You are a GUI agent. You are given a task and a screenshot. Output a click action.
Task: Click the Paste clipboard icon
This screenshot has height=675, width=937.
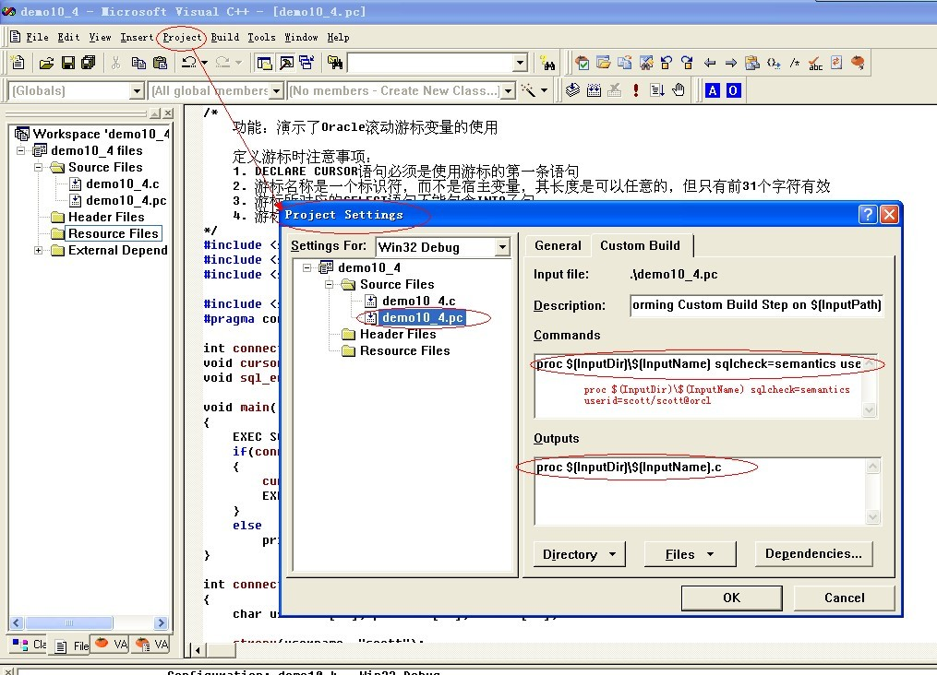click(x=160, y=62)
